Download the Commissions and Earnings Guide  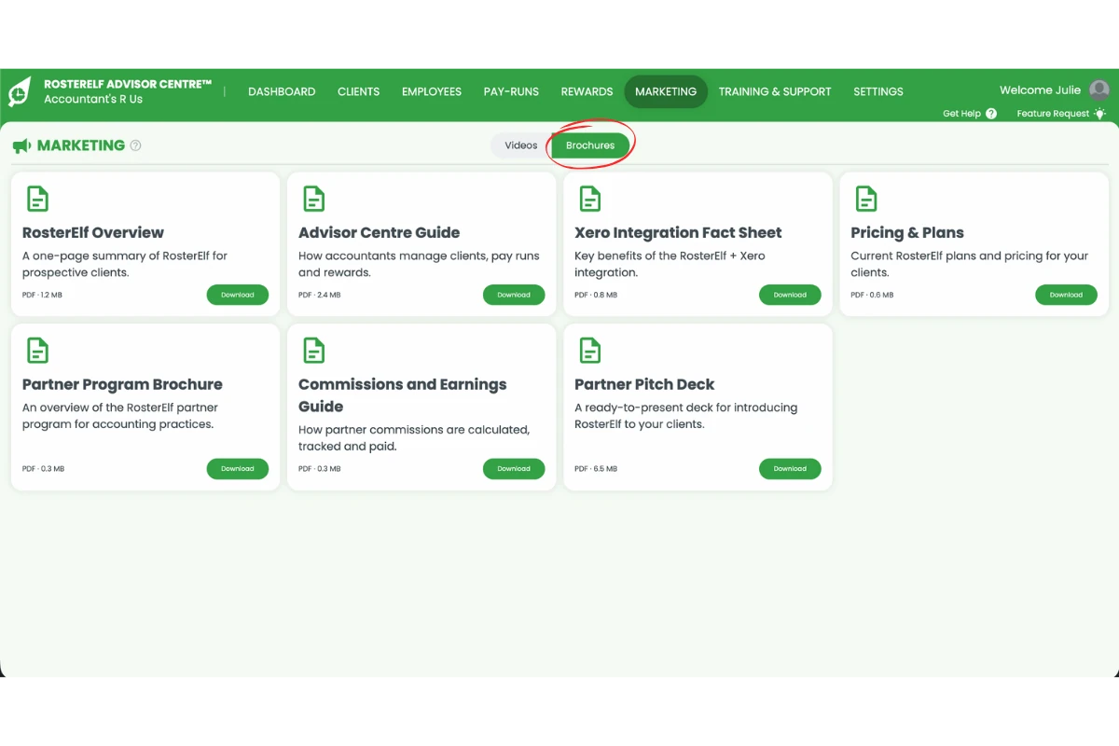pos(514,469)
